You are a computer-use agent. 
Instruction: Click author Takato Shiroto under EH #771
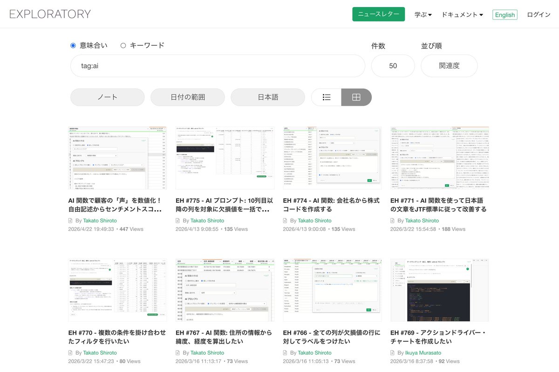[x=422, y=220]
